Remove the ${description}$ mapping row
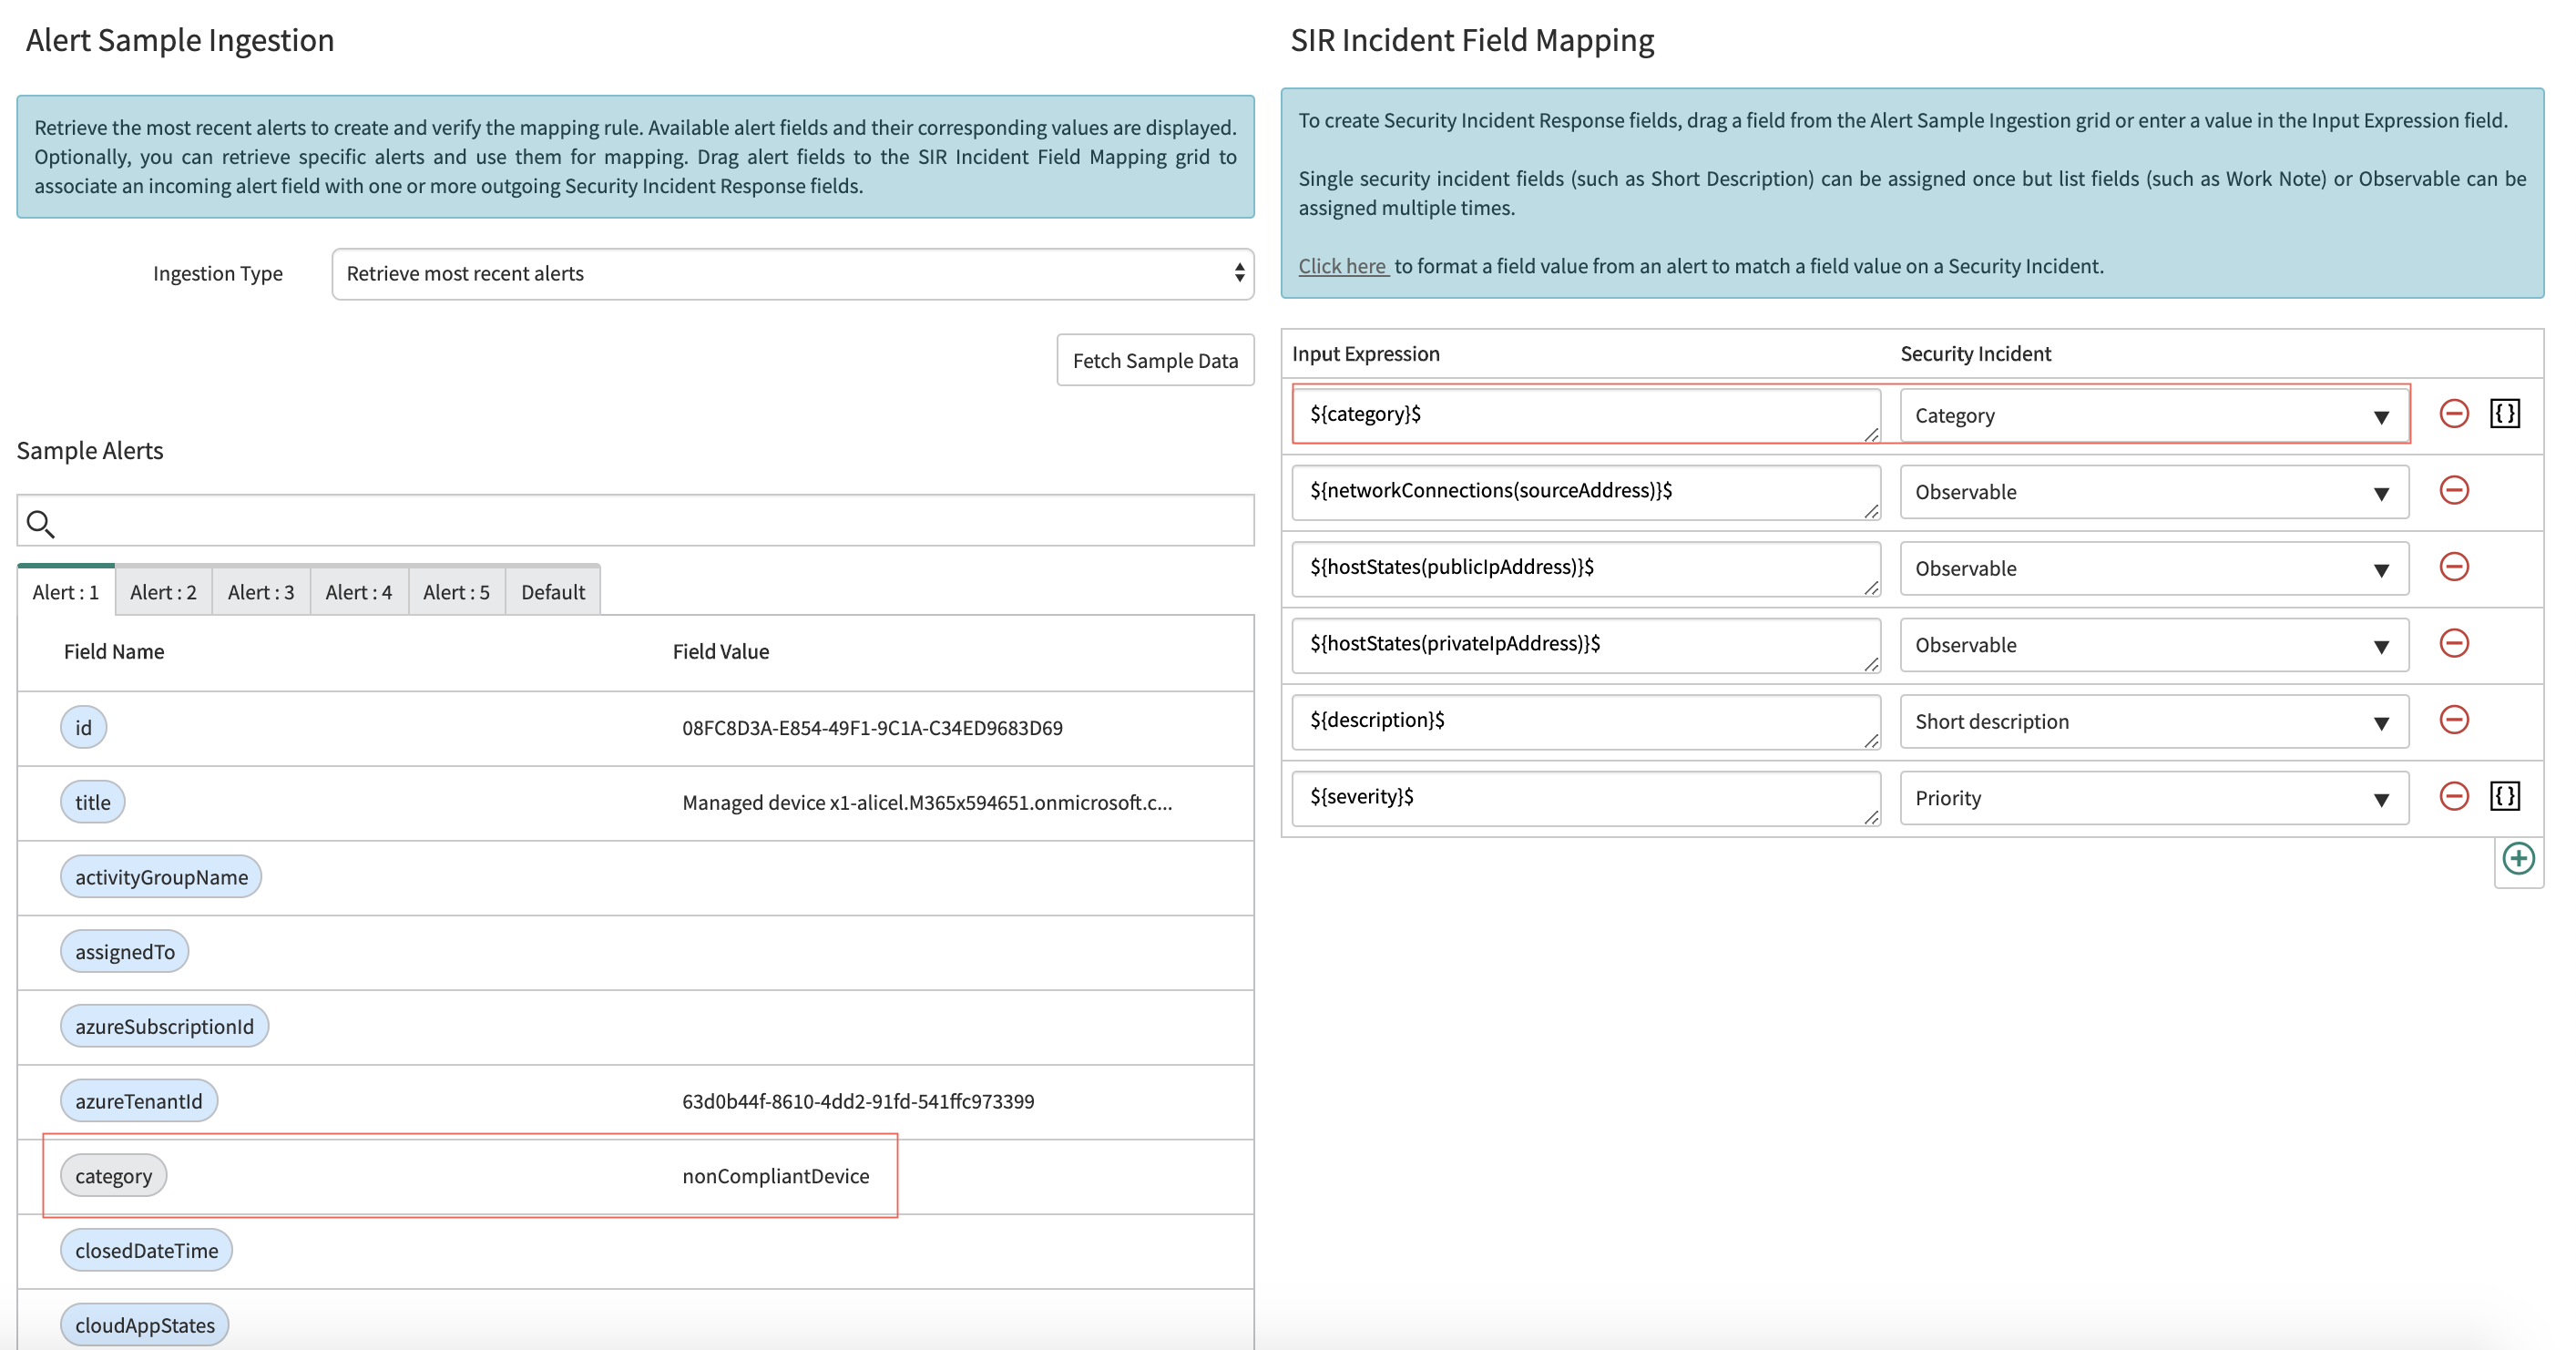This screenshot has width=2576, height=1350. click(x=2454, y=720)
